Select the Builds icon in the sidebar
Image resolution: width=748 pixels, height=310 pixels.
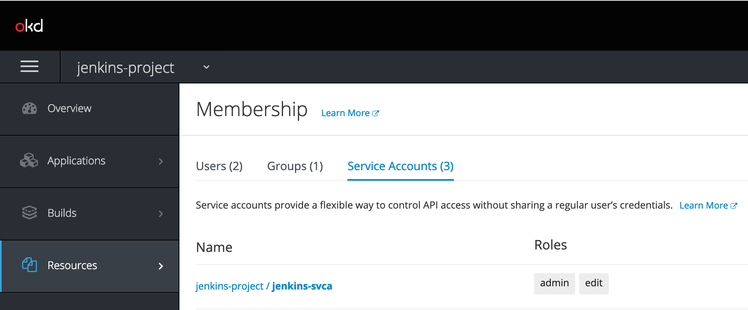(29, 213)
